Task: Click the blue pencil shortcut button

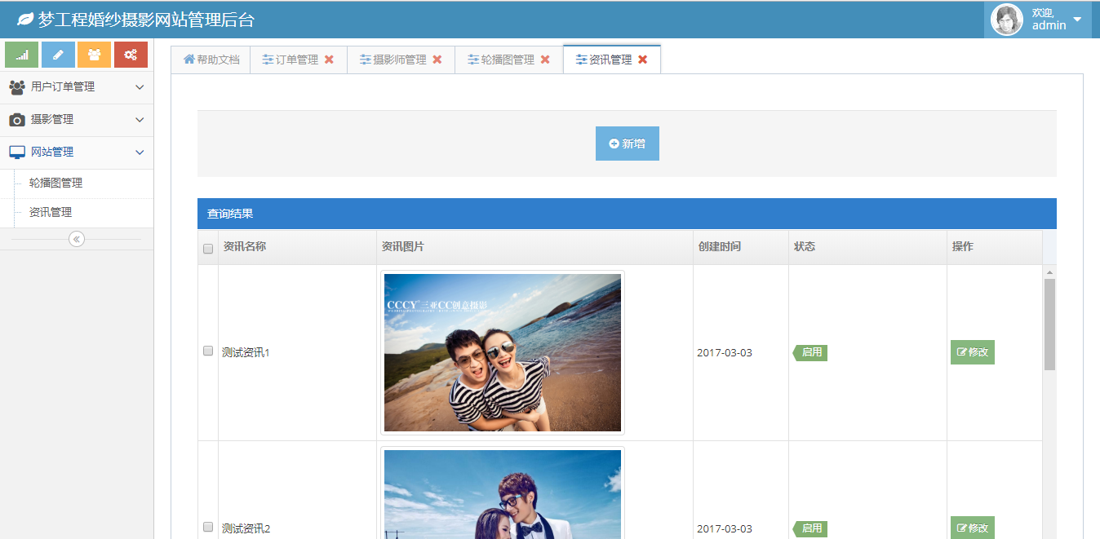Action: (x=58, y=55)
